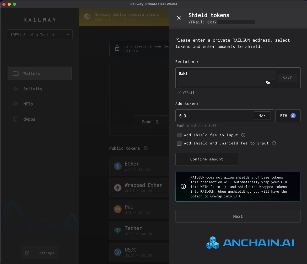Select the Dai token icon

coord(117,209)
